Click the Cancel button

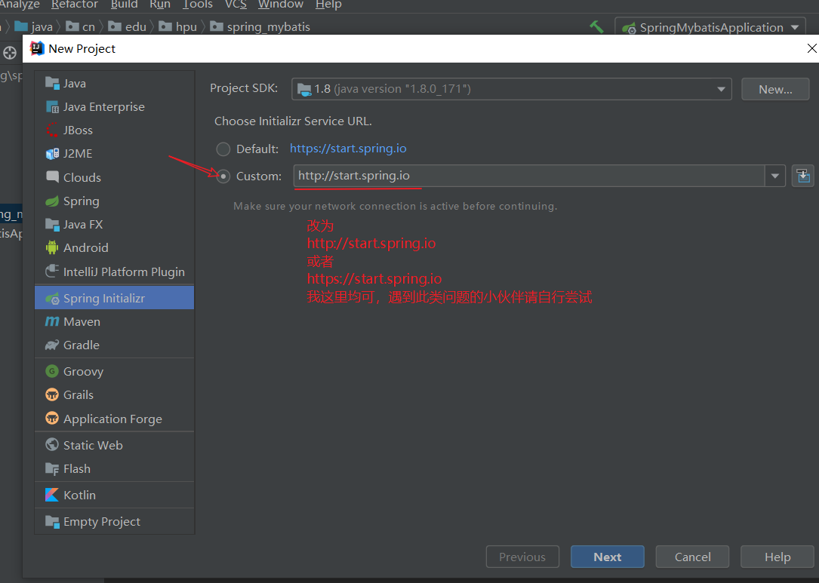[693, 557]
